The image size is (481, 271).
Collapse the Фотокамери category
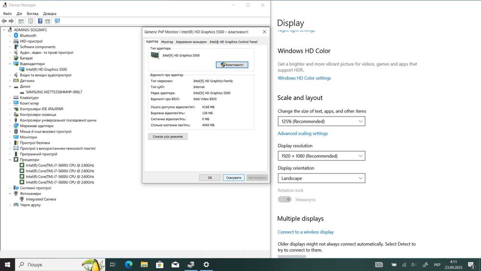[10, 194]
